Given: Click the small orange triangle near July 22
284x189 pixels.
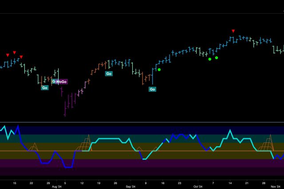Looking at the screenshot, I should point(33,147).
